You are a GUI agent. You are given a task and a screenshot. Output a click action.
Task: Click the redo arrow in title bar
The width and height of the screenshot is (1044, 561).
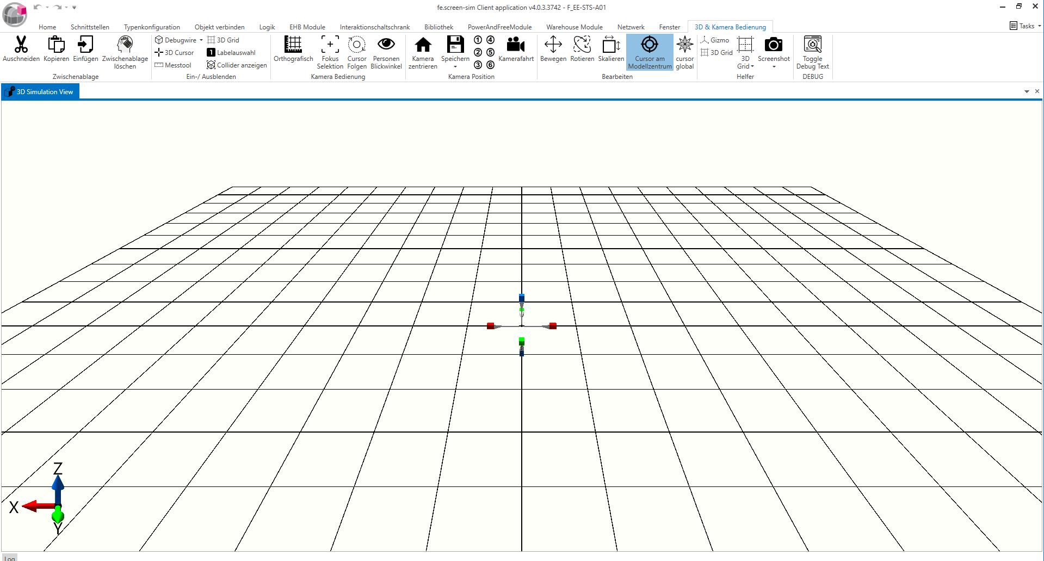(57, 7)
